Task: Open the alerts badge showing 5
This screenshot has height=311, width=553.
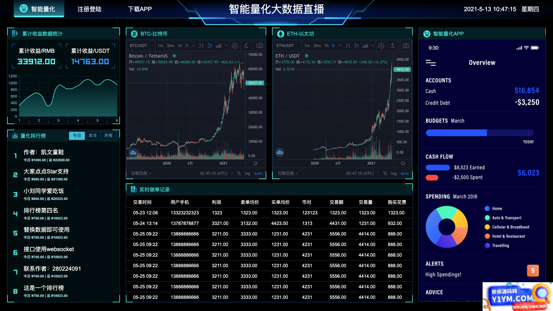Action: pos(533,271)
